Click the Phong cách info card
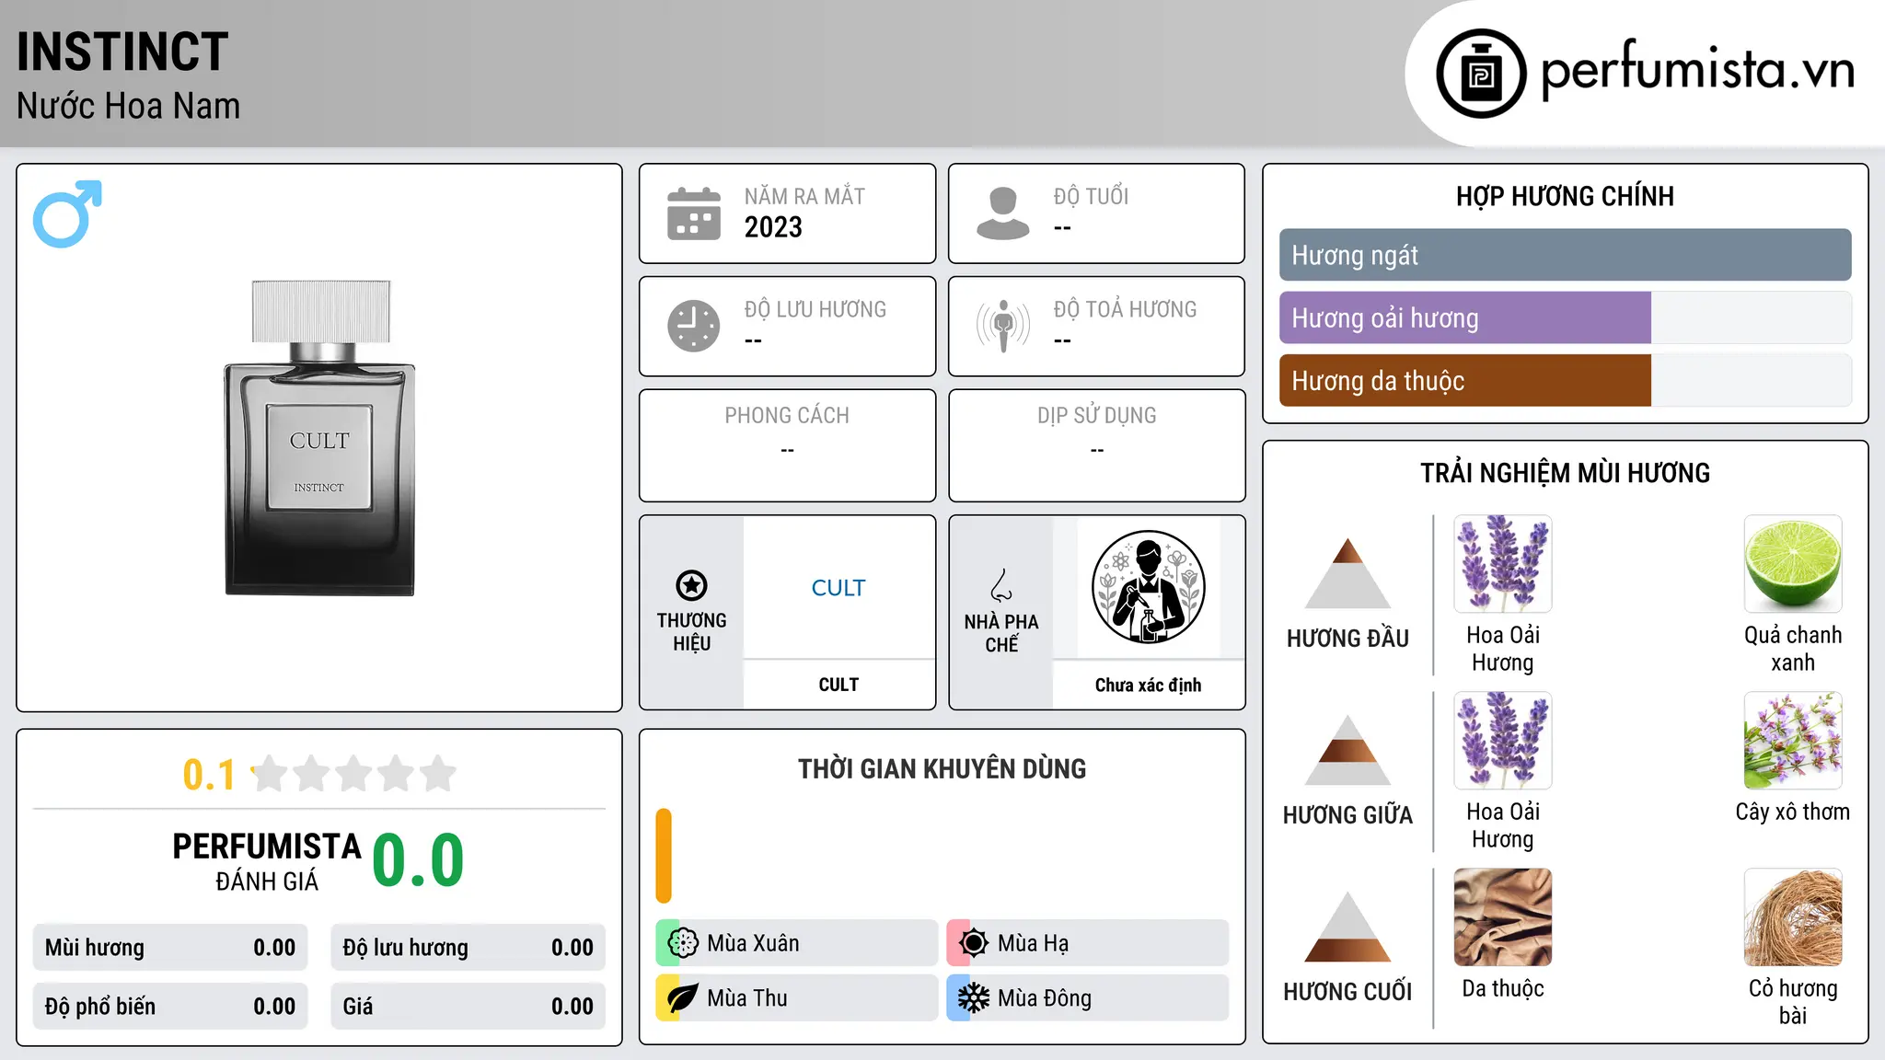Image resolution: width=1885 pixels, height=1060 pixels. coord(787,445)
